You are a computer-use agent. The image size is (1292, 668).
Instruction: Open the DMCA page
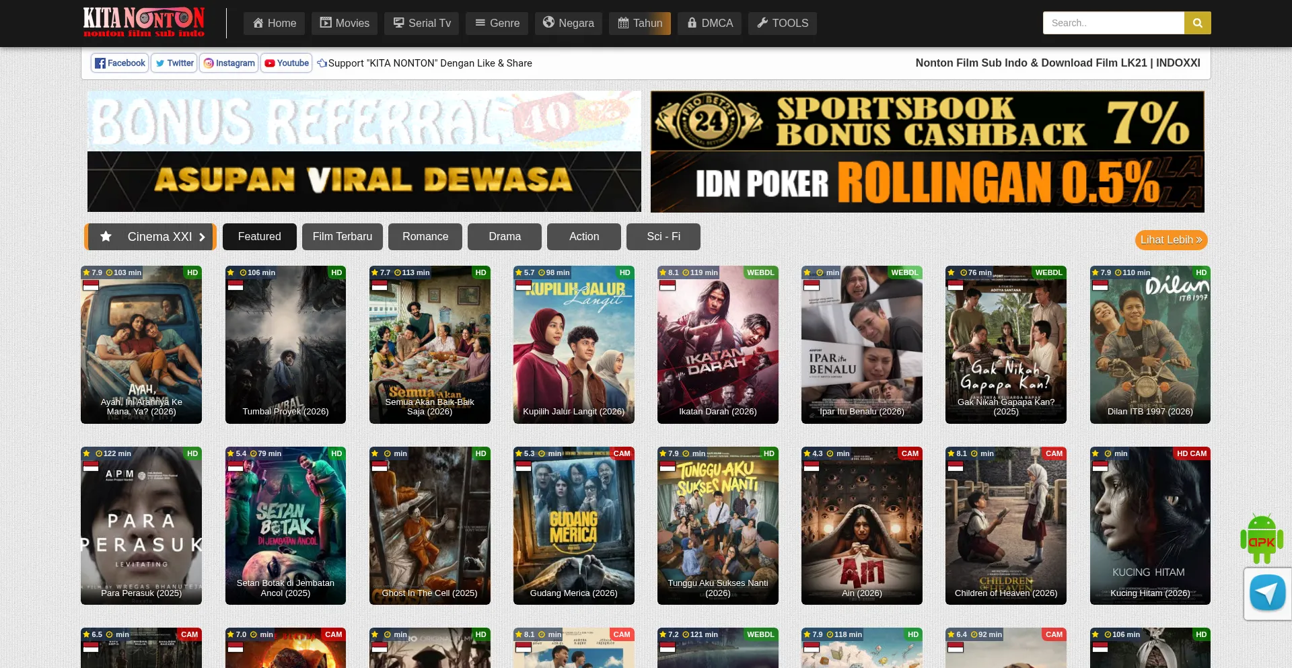point(710,24)
